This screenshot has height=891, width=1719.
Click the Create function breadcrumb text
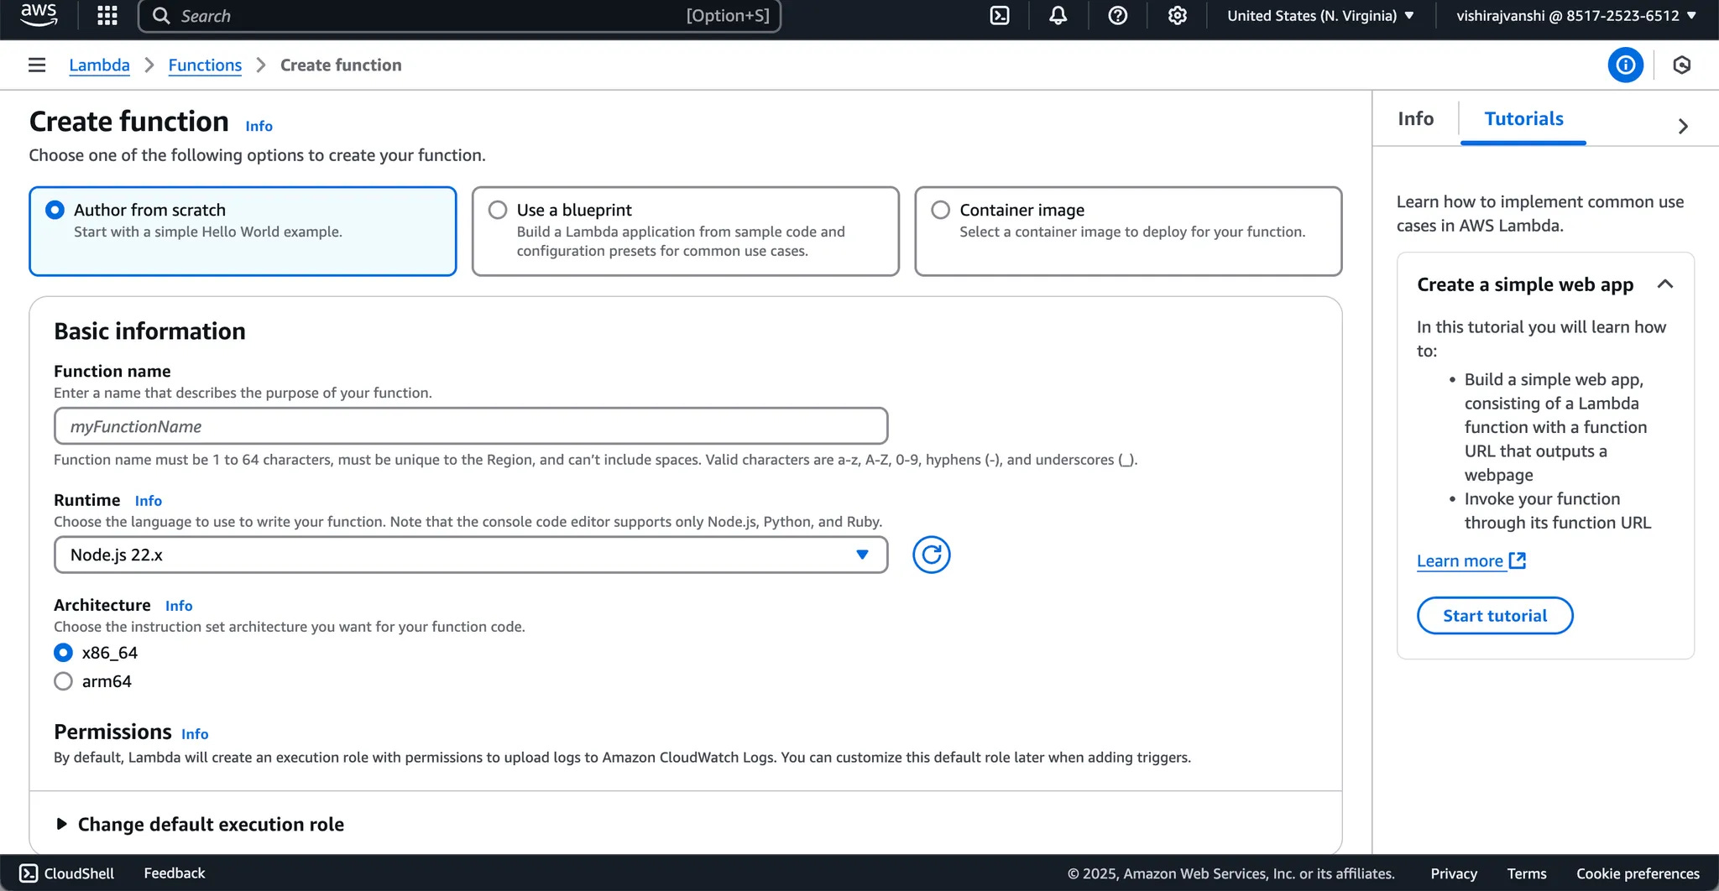(341, 65)
